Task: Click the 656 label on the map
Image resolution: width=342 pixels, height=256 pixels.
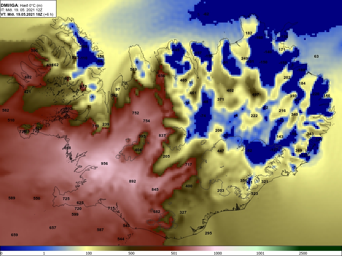Action: 161,76
